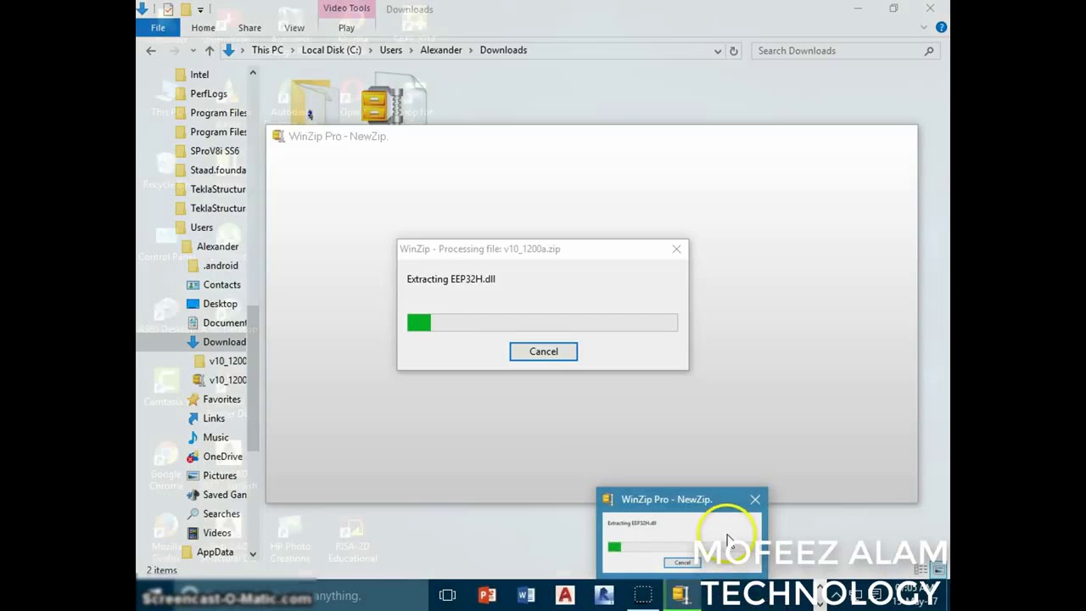
Task: Click chevron after Users in address bar
Action: [x=411, y=50]
